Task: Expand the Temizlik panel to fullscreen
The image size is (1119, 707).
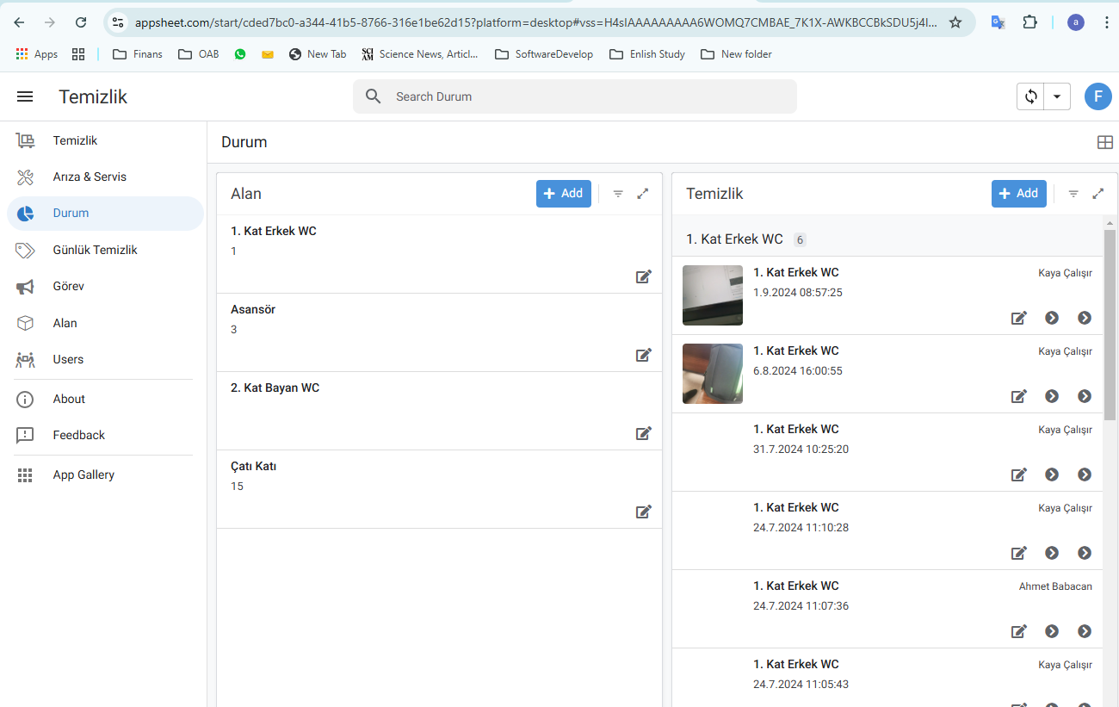Action: coord(1097,194)
